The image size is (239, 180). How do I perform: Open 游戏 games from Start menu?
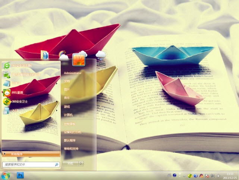pos(67,107)
